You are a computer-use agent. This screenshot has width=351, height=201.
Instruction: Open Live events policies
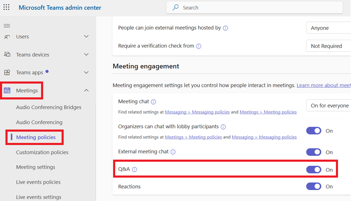pyautogui.click(x=38, y=182)
